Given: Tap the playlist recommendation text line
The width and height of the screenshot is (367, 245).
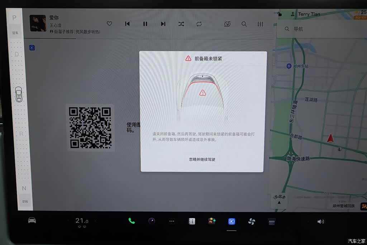Looking at the screenshot, I should [75, 32].
